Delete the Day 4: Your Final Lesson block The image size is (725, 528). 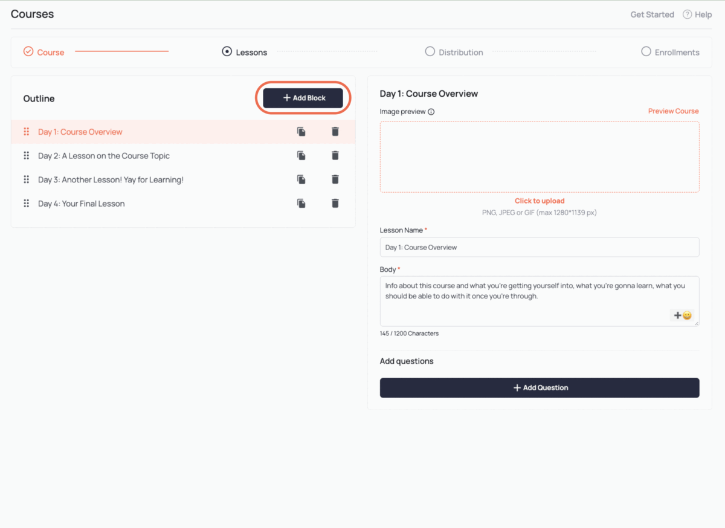[335, 204]
